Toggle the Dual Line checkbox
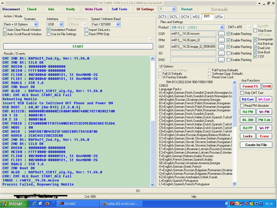 click(x=255, y=48)
